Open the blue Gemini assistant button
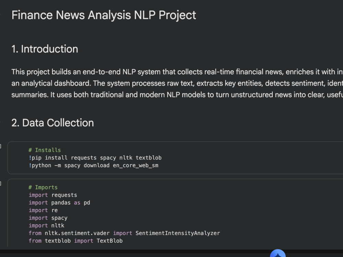The image size is (343, 257). tap(277, 253)
